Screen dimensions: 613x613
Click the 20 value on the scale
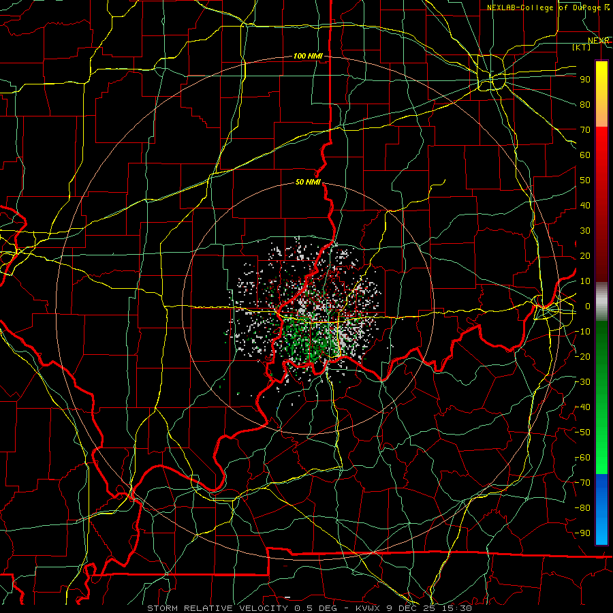[x=585, y=256]
